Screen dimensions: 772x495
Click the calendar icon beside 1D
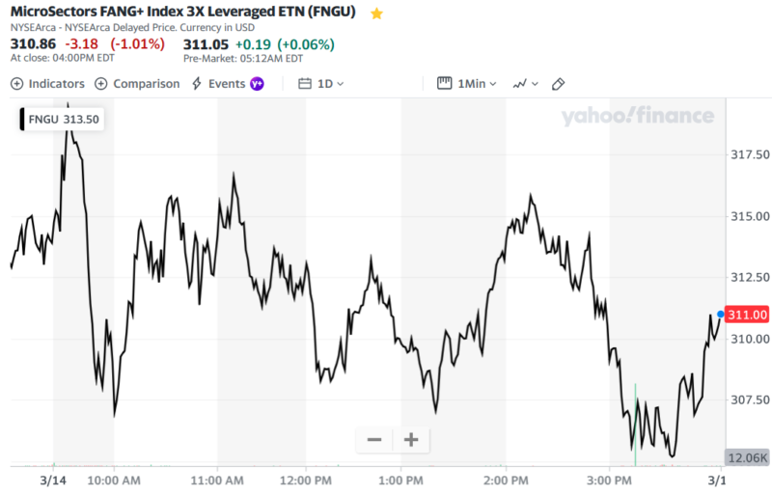(305, 84)
